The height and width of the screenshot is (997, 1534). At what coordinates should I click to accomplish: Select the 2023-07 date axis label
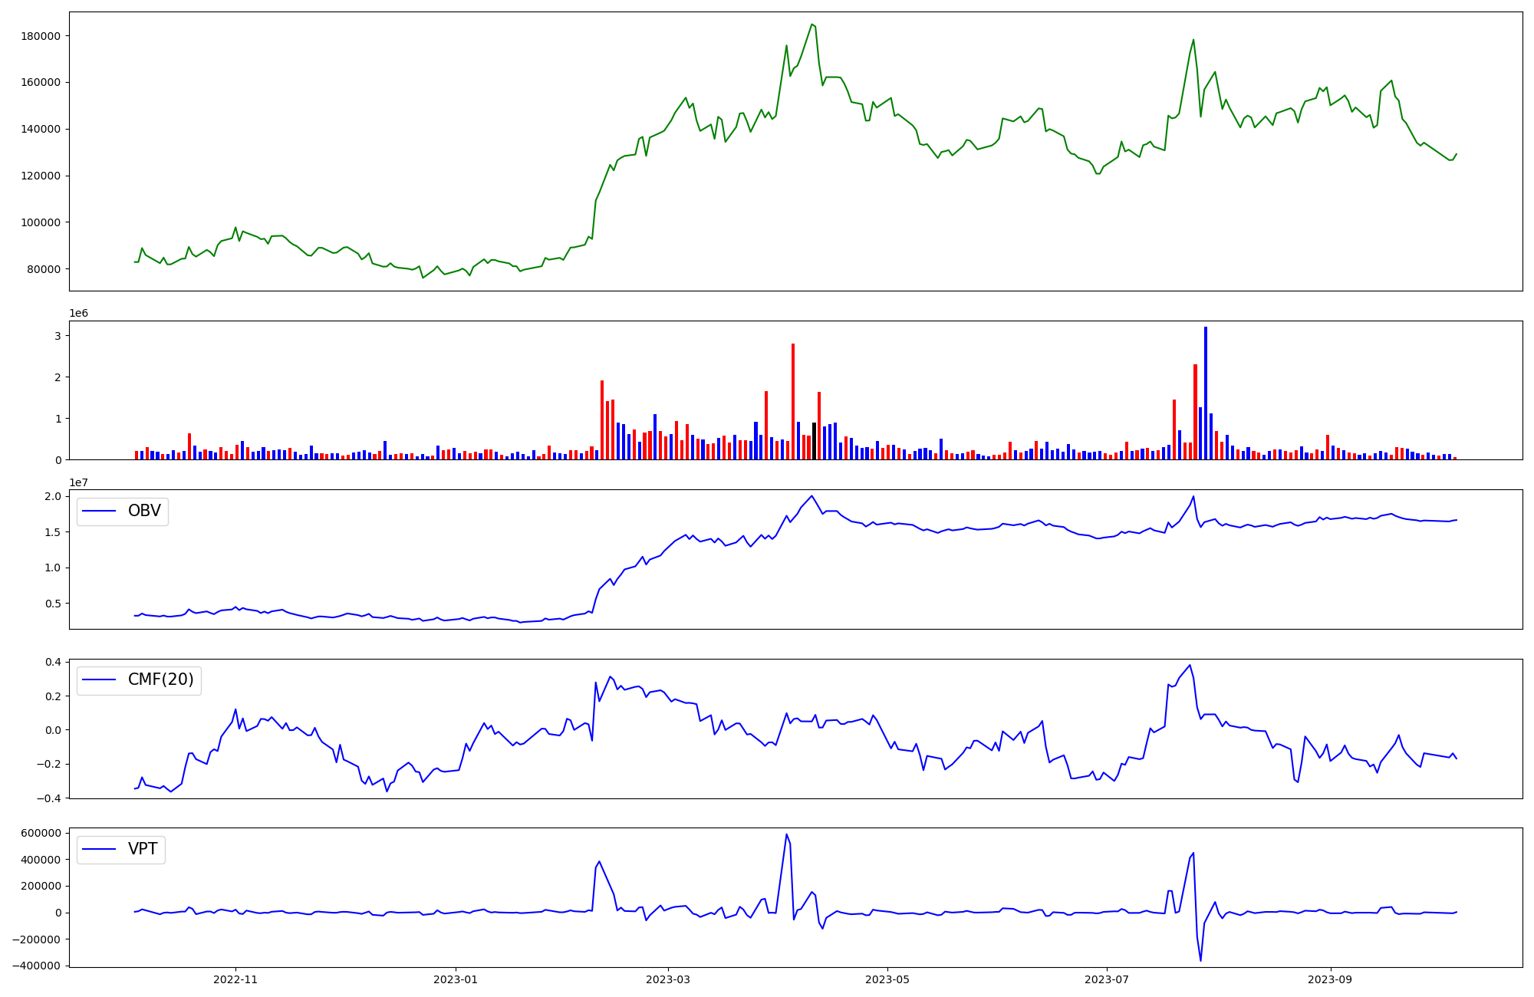pyautogui.click(x=1107, y=979)
